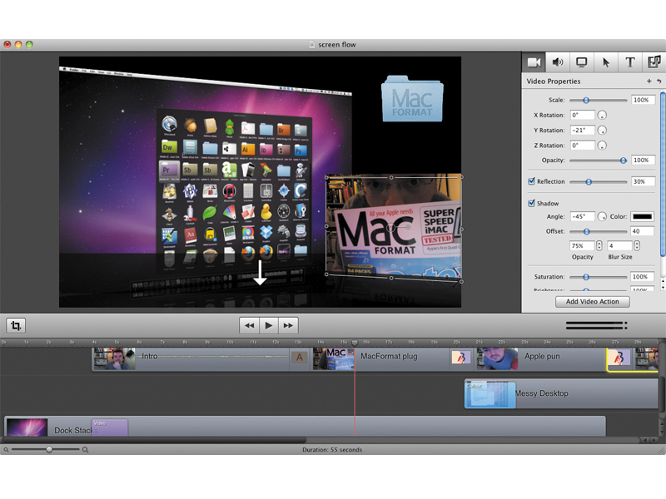Click the yellow-highlighted transition after Apple pun

coord(619,359)
